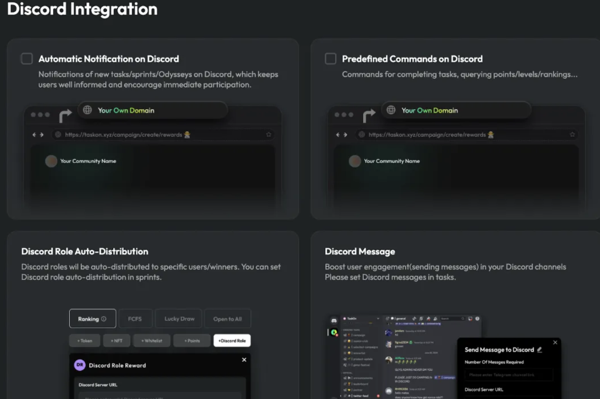The height and width of the screenshot is (399, 600).
Task: Switch to the Lucky Draw tab
Action: (x=179, y=319)
